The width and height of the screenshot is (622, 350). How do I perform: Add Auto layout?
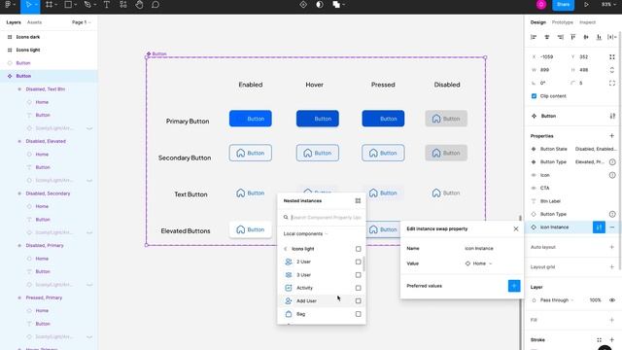coord(611,247)
